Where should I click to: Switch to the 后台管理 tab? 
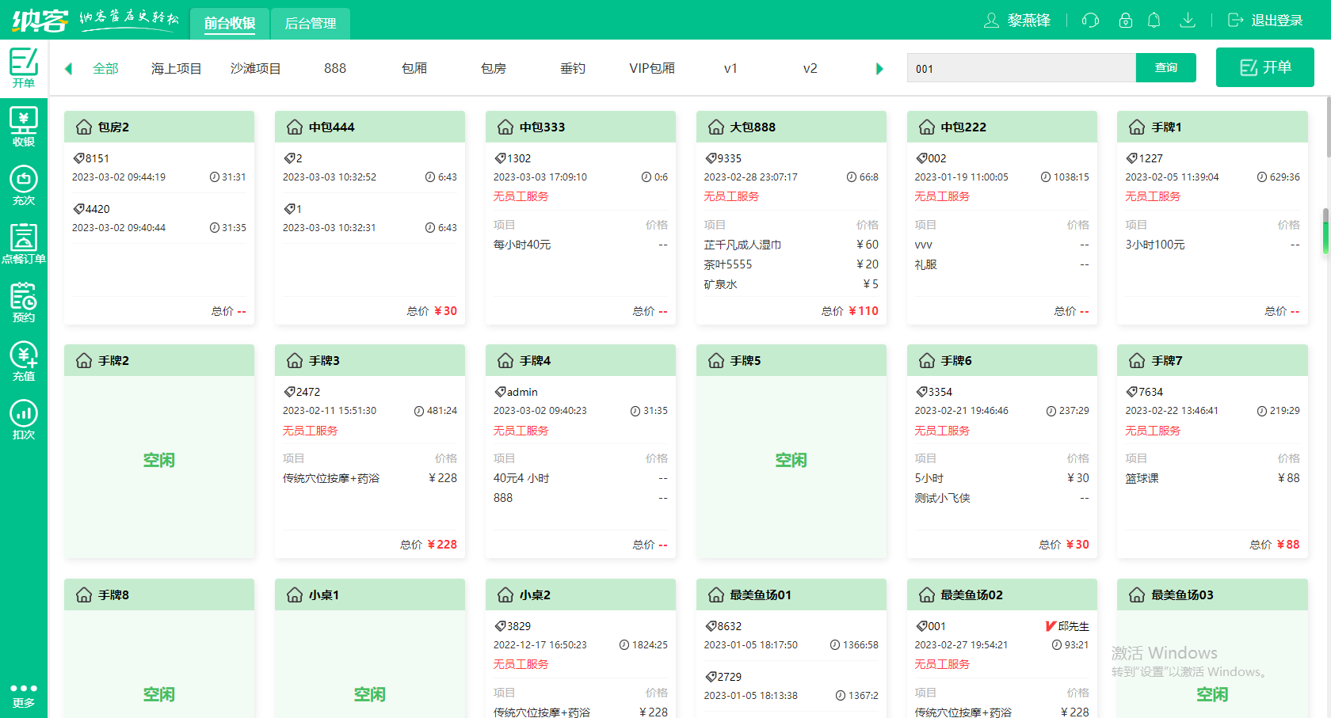tap(311, 24)
